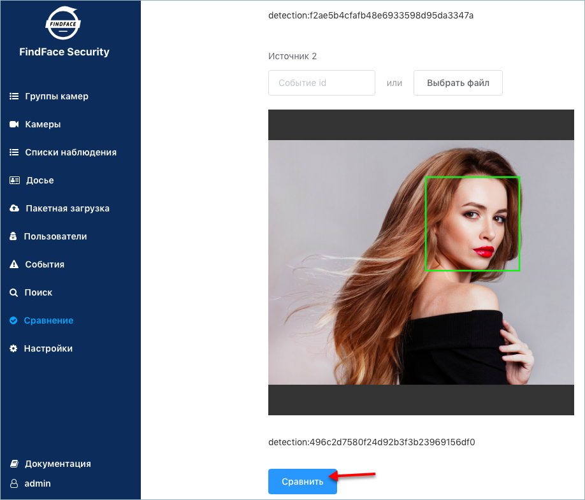Click the Сравнение checkmark circle icon
The width and height of the screenshot is (585, 500).
(13, 320)
